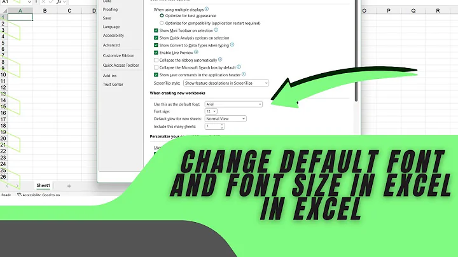Open default font dropdown showing Arial
This screenshot has height=257, width=458.
tap(233, 104)
